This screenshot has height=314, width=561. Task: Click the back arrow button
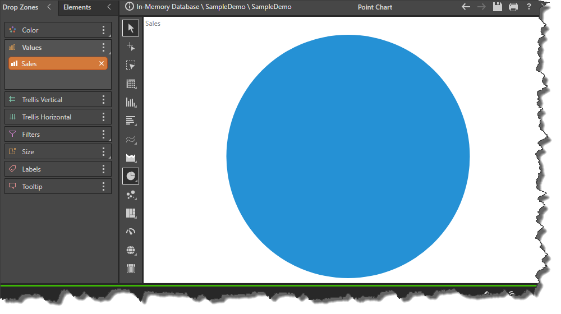click(x=465, y=7)
